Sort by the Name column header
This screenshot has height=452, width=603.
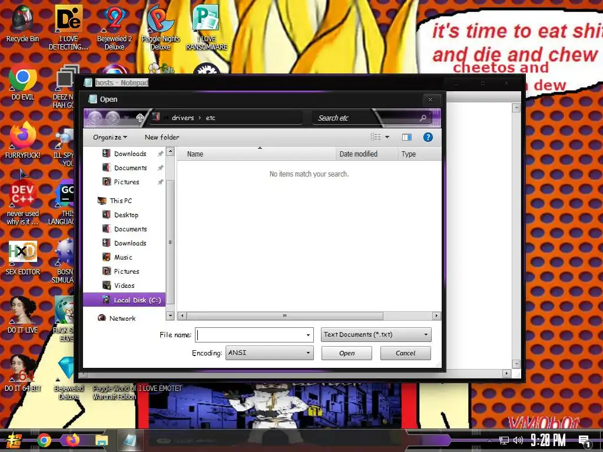pos(256,154)
